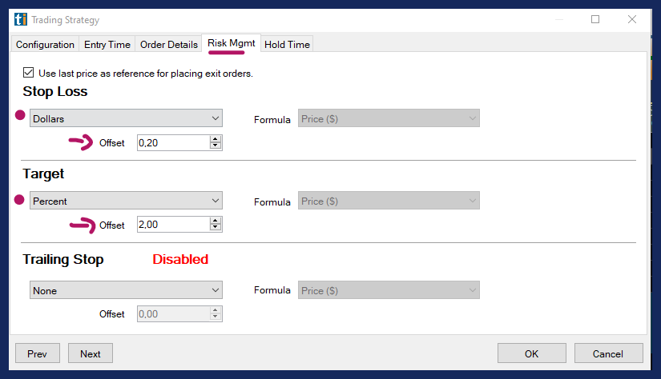Switch to the Configuration tab

45,45
